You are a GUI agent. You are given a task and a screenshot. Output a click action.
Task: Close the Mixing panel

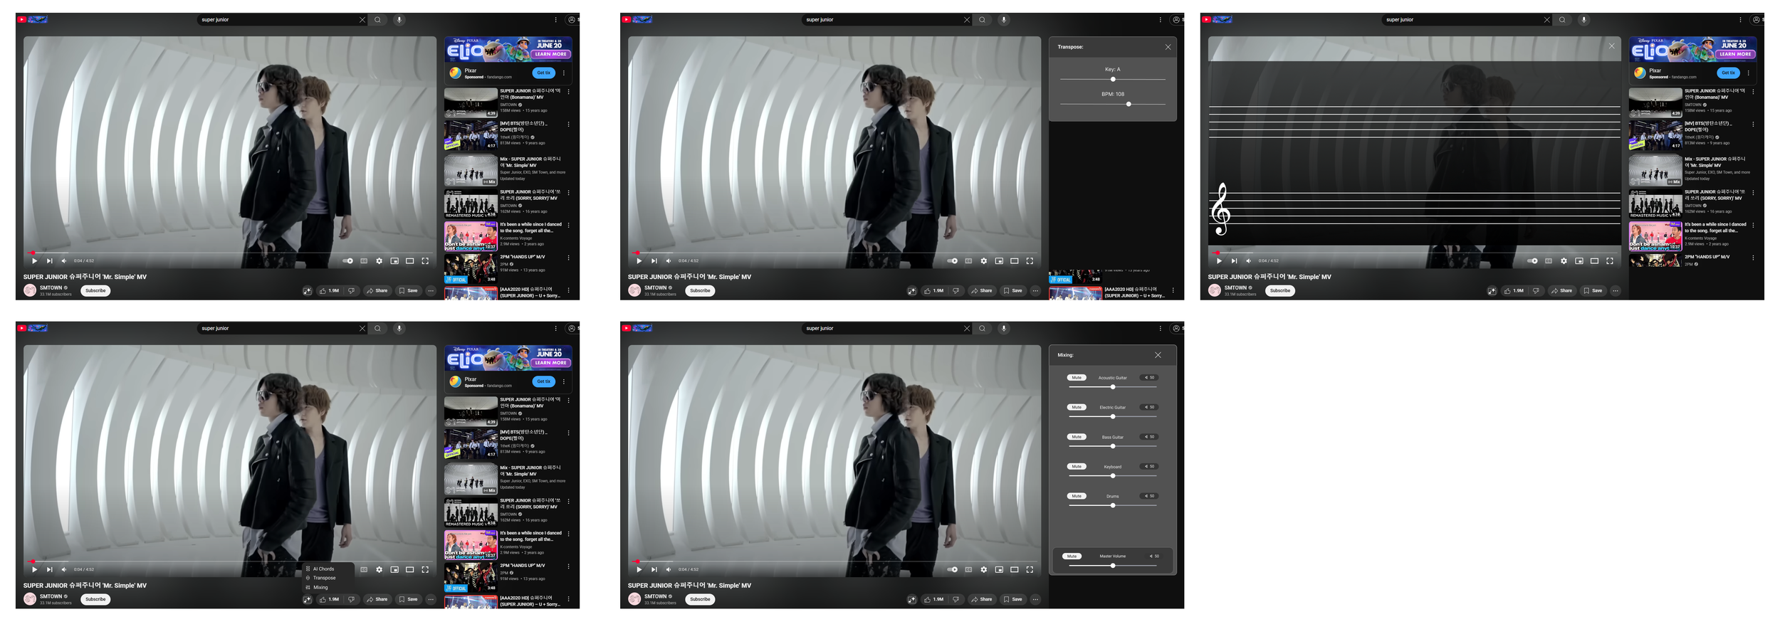pos(1158,355)
